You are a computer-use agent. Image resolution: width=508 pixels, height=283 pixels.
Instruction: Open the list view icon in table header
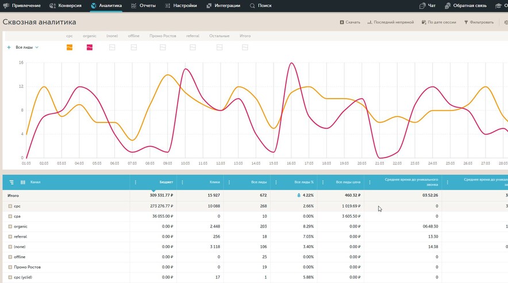11,182
